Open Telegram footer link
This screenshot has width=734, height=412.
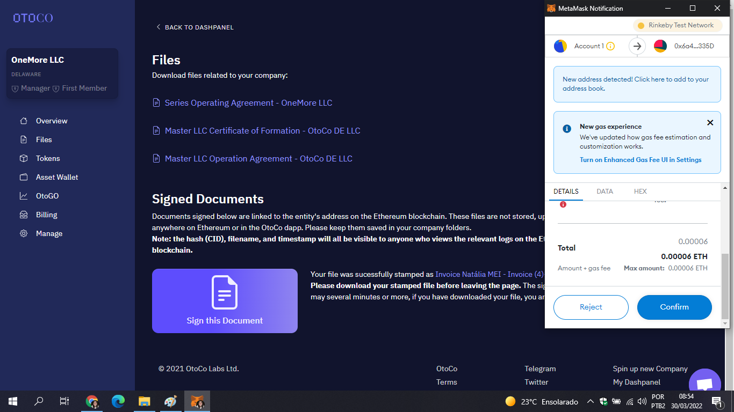[x=540, y=369]
